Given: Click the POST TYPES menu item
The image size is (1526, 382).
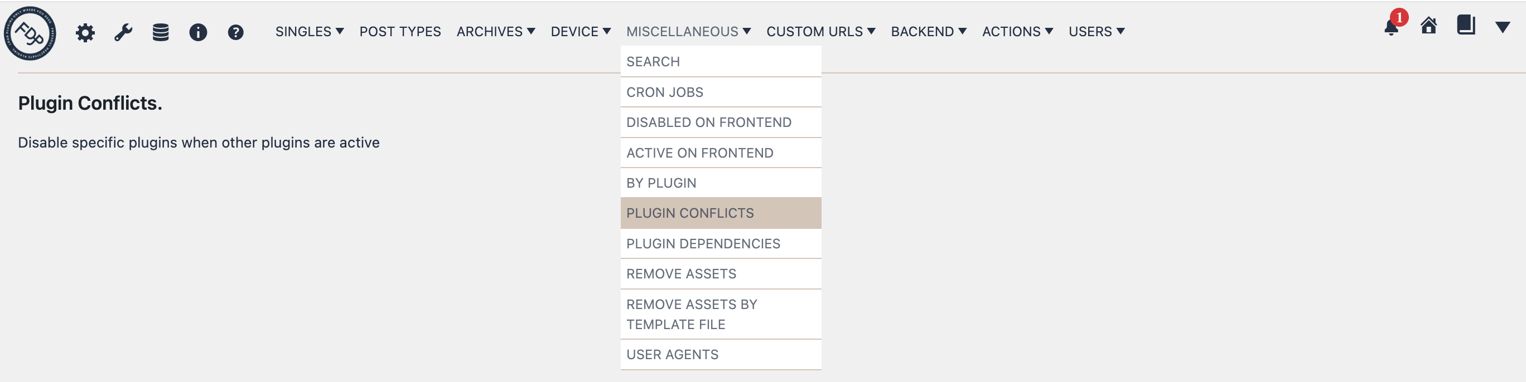Looking at the screenshot, I should (x=400, y=32).
